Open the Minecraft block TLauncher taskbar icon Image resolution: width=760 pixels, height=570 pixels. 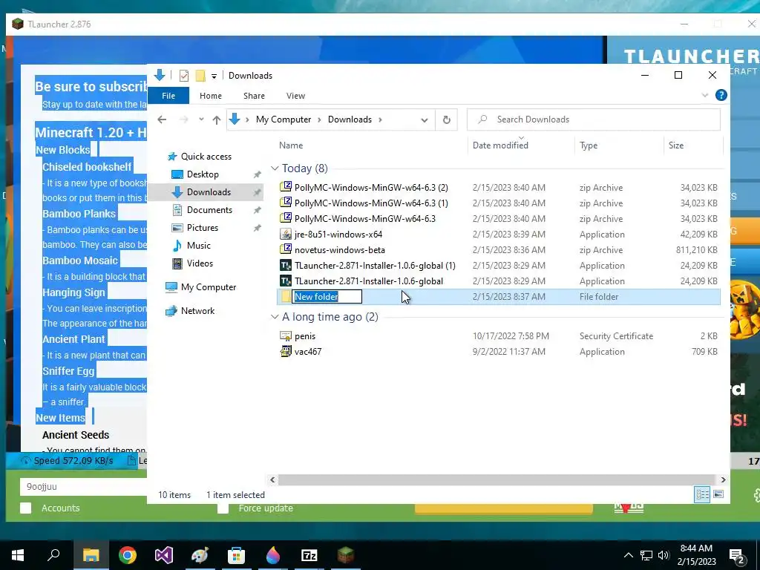point(346,555)
